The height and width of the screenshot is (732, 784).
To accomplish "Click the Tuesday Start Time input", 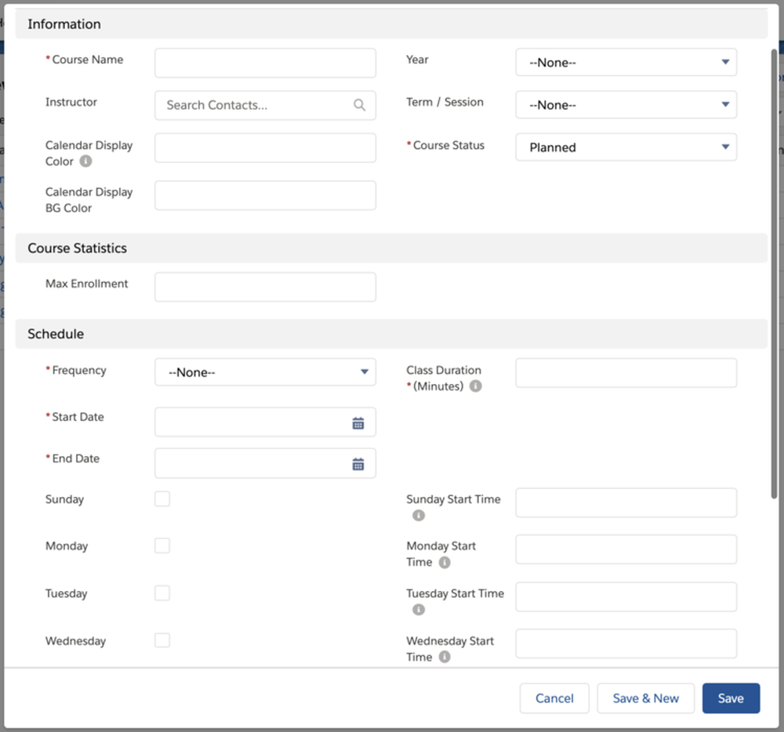I will coord(626,596).
